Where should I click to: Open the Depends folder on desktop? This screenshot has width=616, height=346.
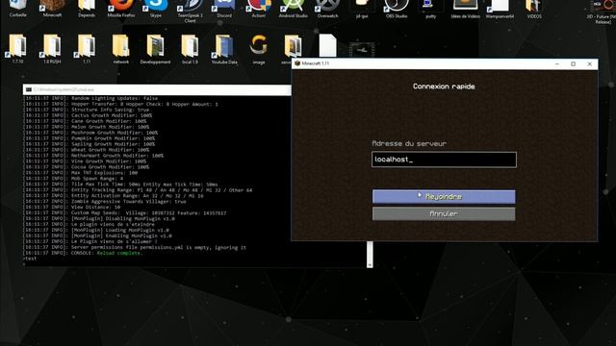(87, 8)
